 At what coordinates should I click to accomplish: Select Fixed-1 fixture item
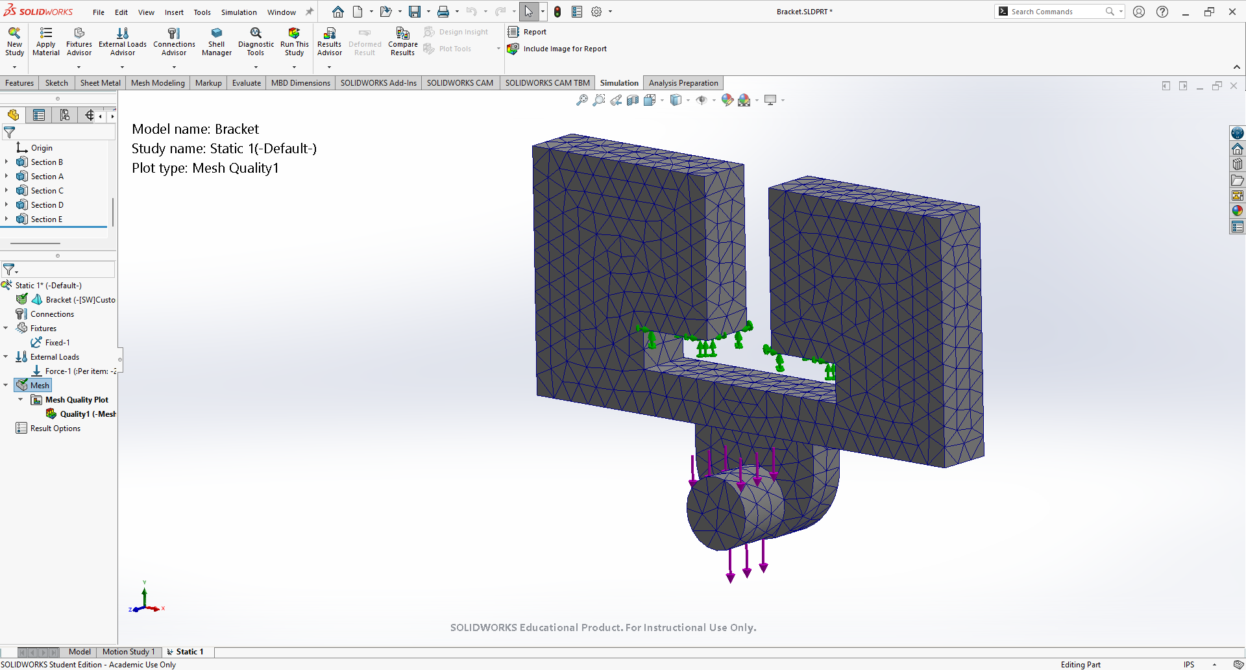(51, 343)
